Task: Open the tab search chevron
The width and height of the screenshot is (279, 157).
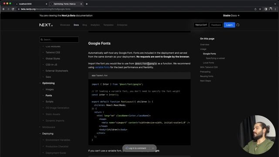Action: click(x=275, y=4)
